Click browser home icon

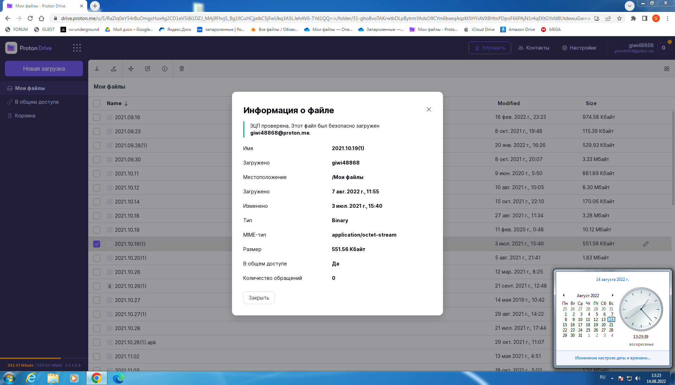click(41, 18)
